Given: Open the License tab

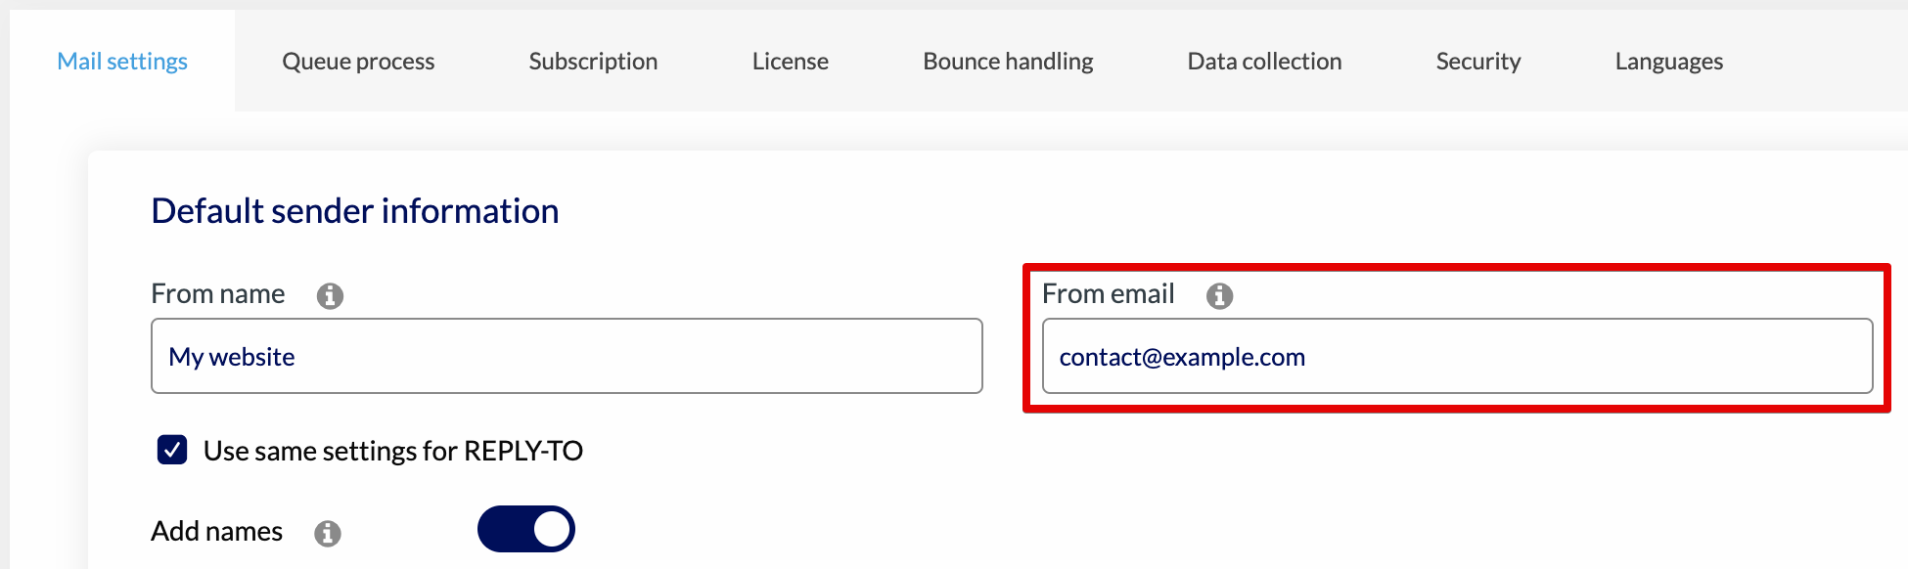Looking at the screenshot, I should coord(791,61).
